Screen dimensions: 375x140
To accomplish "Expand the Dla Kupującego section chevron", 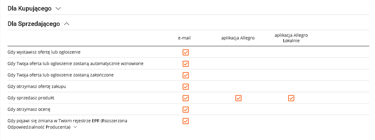I will [x=58, y=9].
